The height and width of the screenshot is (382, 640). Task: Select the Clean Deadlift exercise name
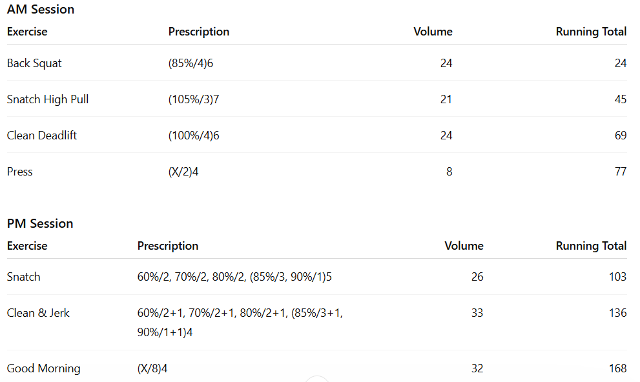pyautogui.click(x=42, y=136)
